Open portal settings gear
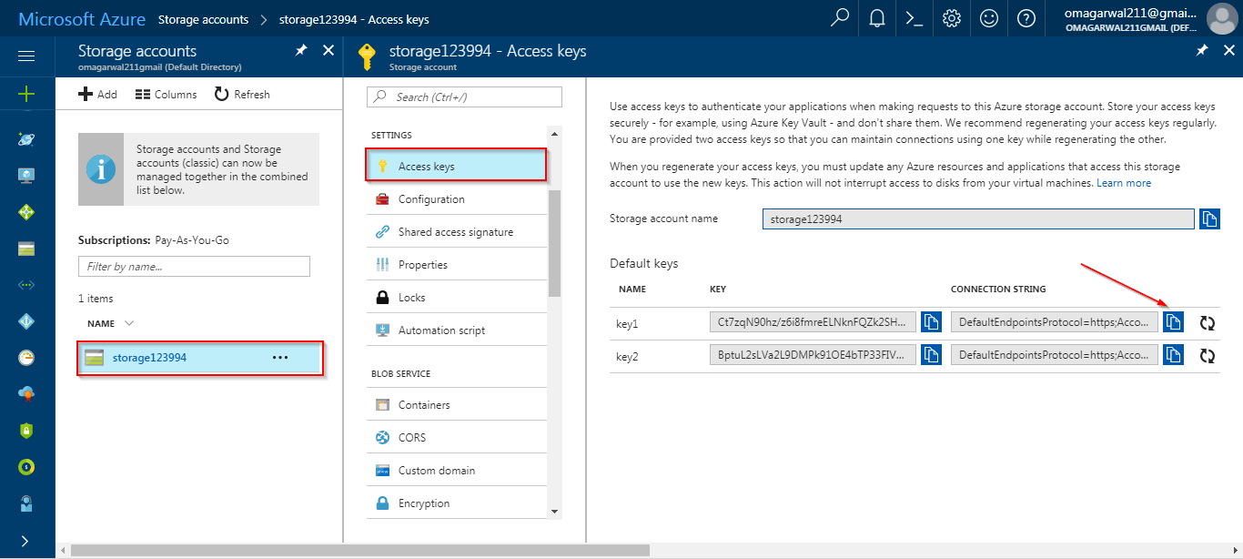The image size is (1243, 559). (952, 18)
